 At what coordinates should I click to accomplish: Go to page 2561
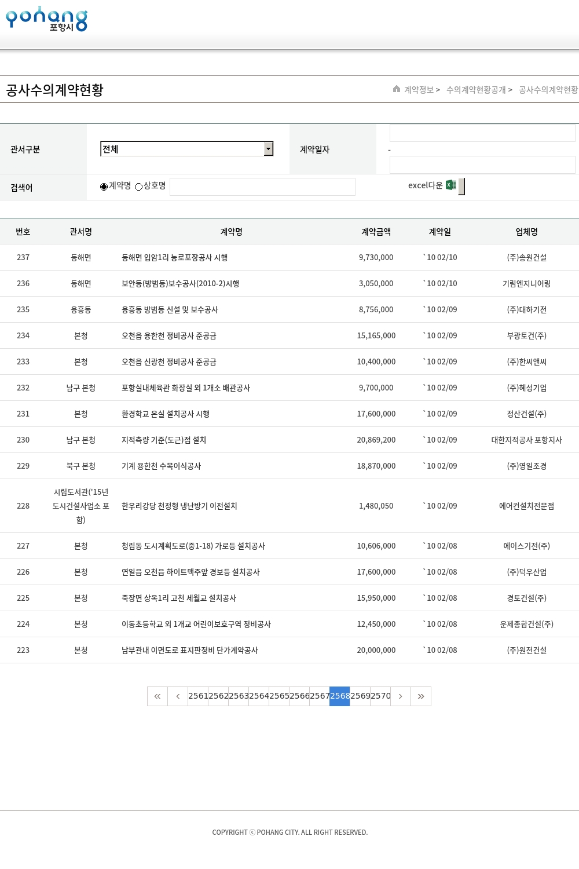[198, 696]
